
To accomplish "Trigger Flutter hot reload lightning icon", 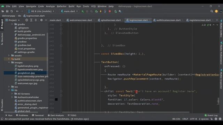I will point(101,11).
